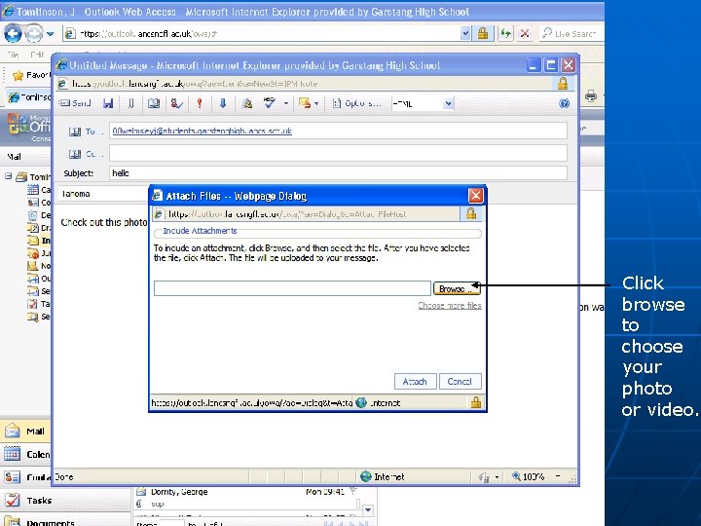
Task: Switch to Contacts in navigation pane
Action: 25,477
